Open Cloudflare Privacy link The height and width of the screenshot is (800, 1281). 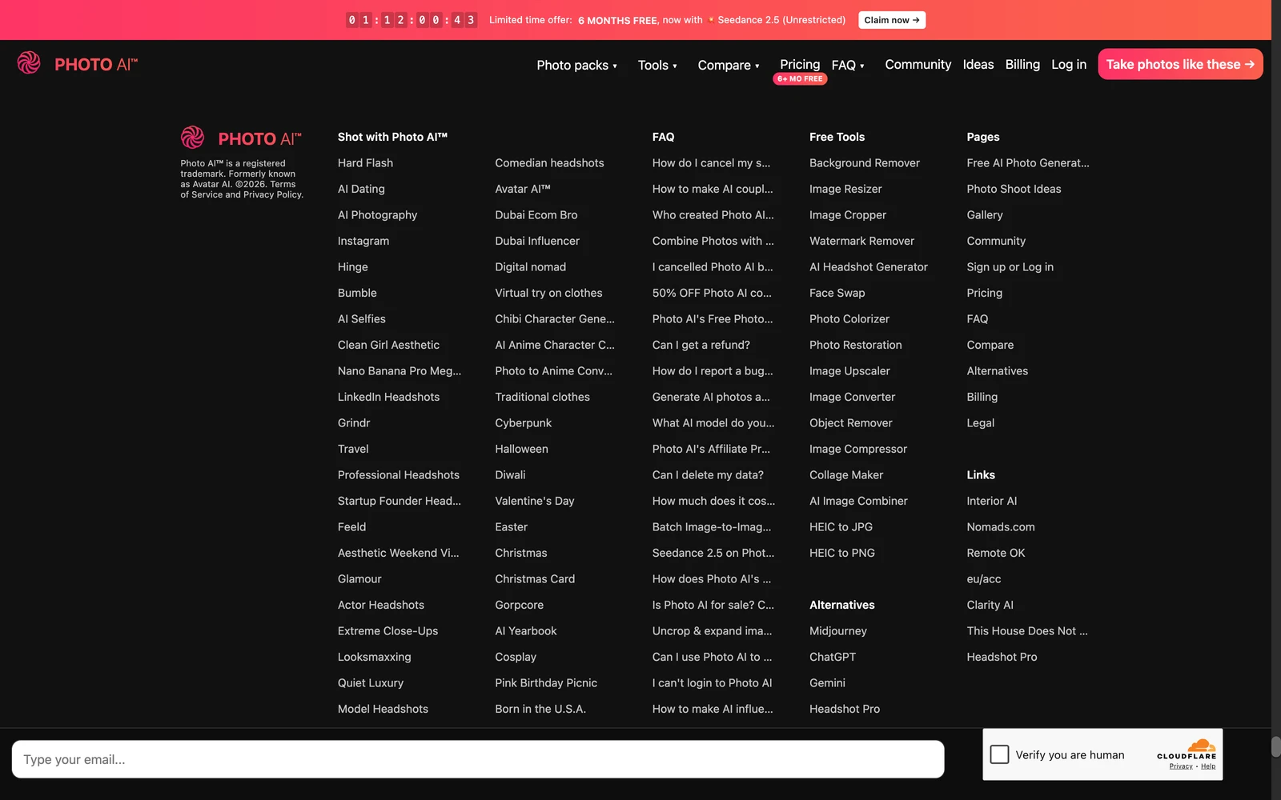[x=1181, y=766]
